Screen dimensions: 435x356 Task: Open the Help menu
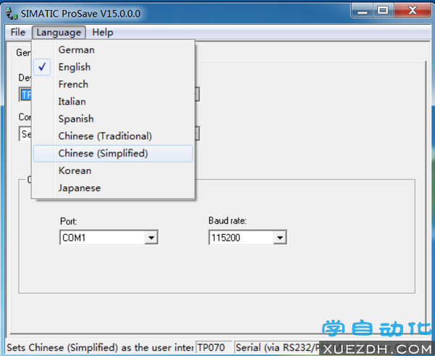pos(103,32)
